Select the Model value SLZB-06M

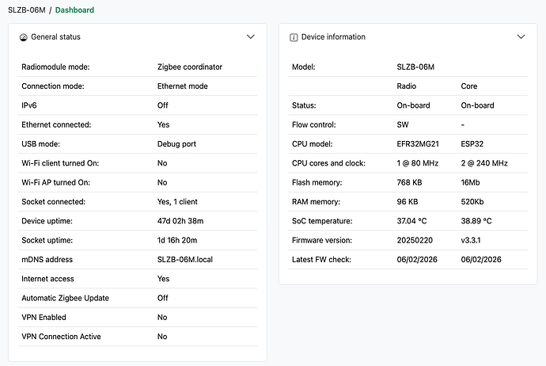pos(415,67)
